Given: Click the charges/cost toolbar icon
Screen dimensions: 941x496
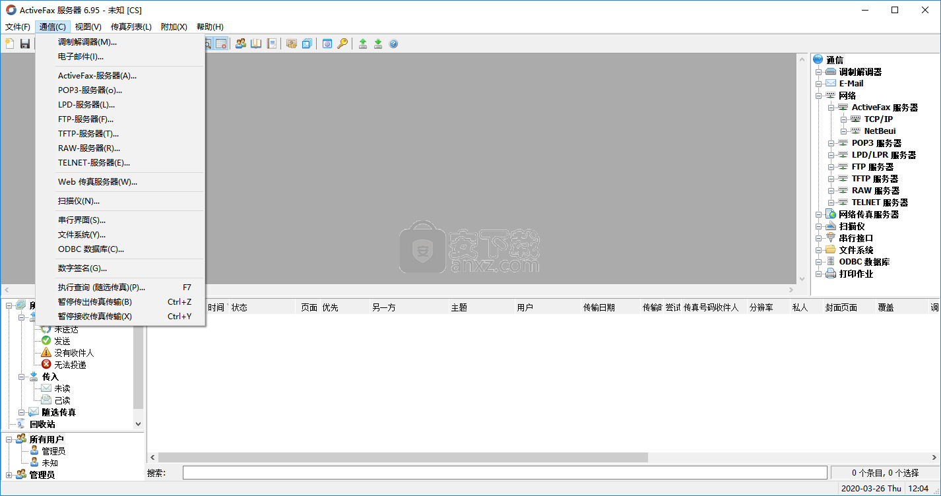Looking at the screenshot, I should tap(292, 44).
